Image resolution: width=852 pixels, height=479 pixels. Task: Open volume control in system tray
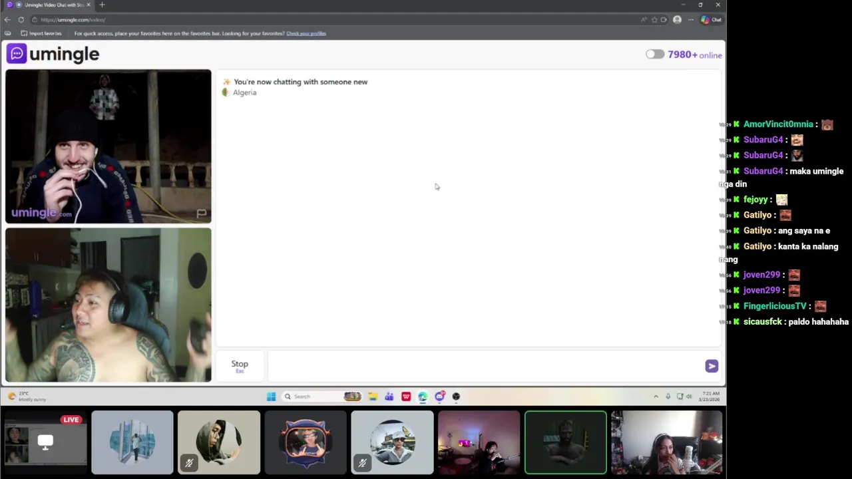pyautogui.click(x=689, y=397)
